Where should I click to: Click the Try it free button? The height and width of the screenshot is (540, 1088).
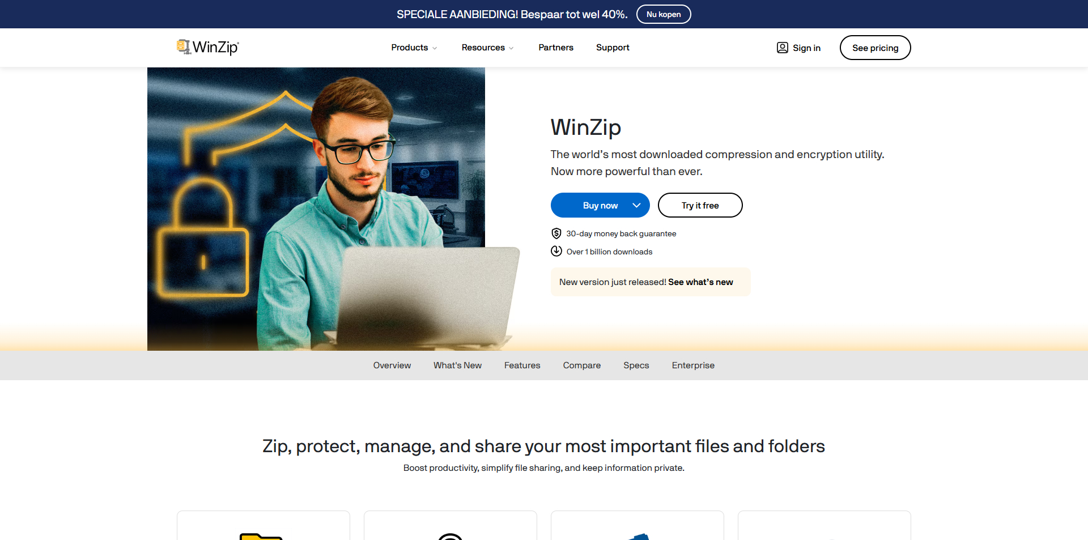(x=700, y=205)
